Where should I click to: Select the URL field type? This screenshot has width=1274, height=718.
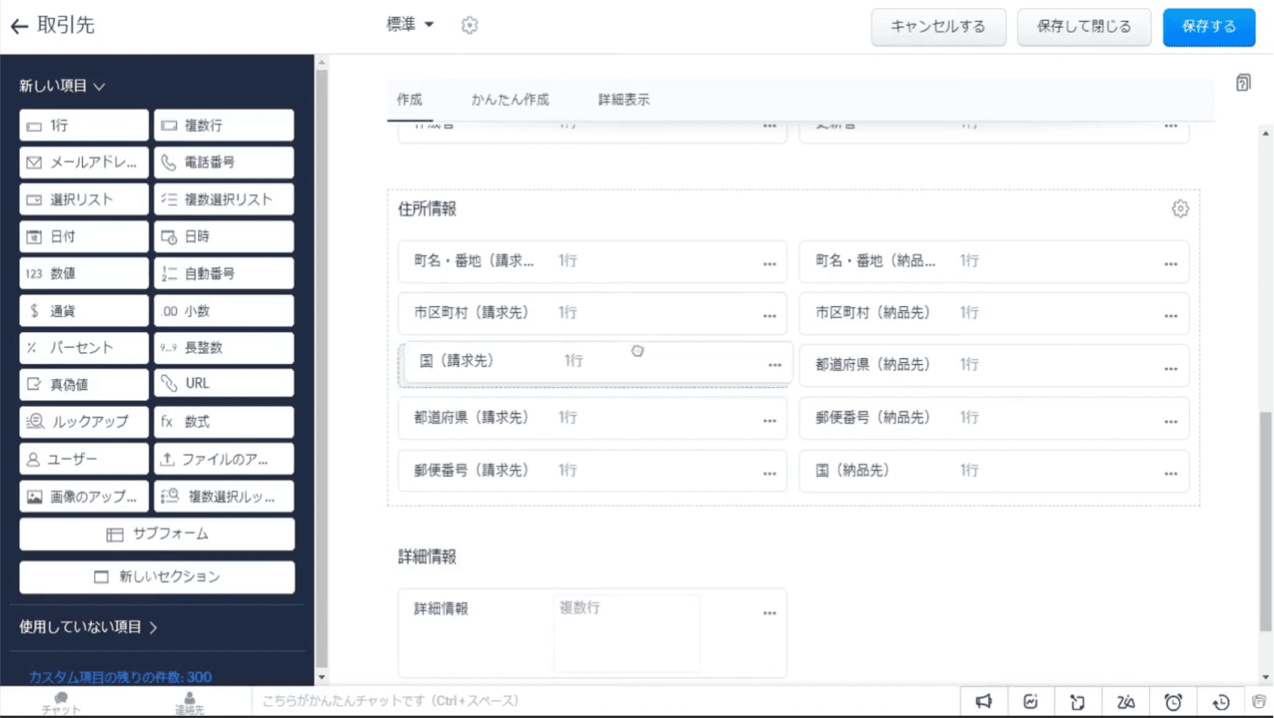pos(223,383)
